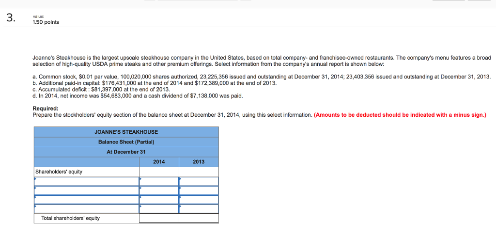Select 2013 amount cell in third account row
The height and width of the screenshot is (235, 496).
coord(199,200)
